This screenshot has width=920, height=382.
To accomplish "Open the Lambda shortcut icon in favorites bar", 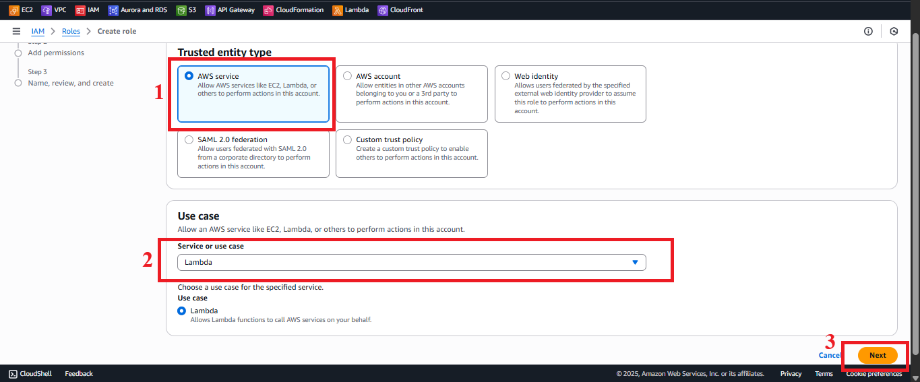I will (x=338, y=10).
